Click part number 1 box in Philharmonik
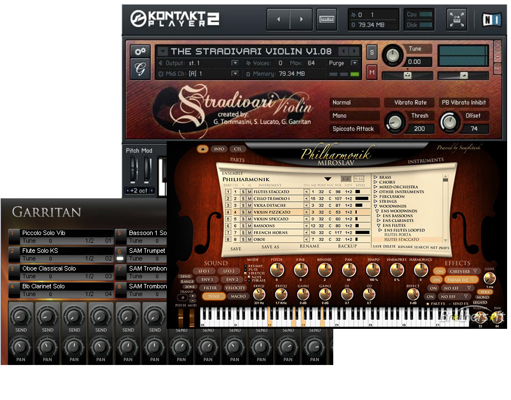Viewport: 511px width, 400px height. (228, 192)
